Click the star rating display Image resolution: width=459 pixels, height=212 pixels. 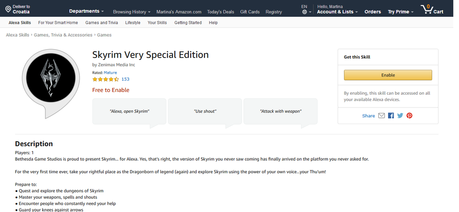[105, 79]
